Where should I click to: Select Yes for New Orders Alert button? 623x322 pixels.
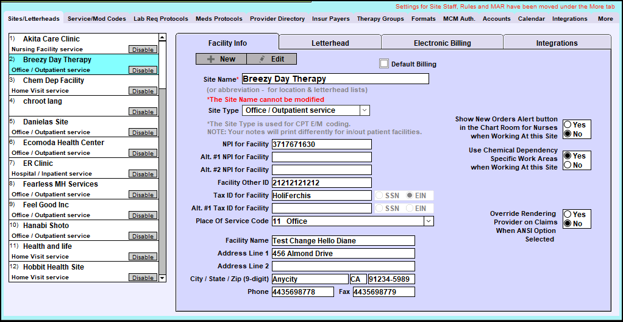click(x=567, y=125)
